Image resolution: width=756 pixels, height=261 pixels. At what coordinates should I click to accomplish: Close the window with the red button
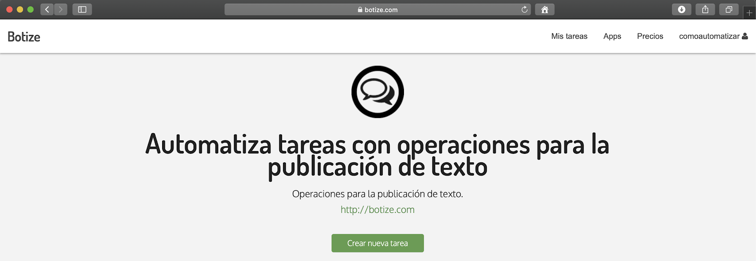pos(9,9)
